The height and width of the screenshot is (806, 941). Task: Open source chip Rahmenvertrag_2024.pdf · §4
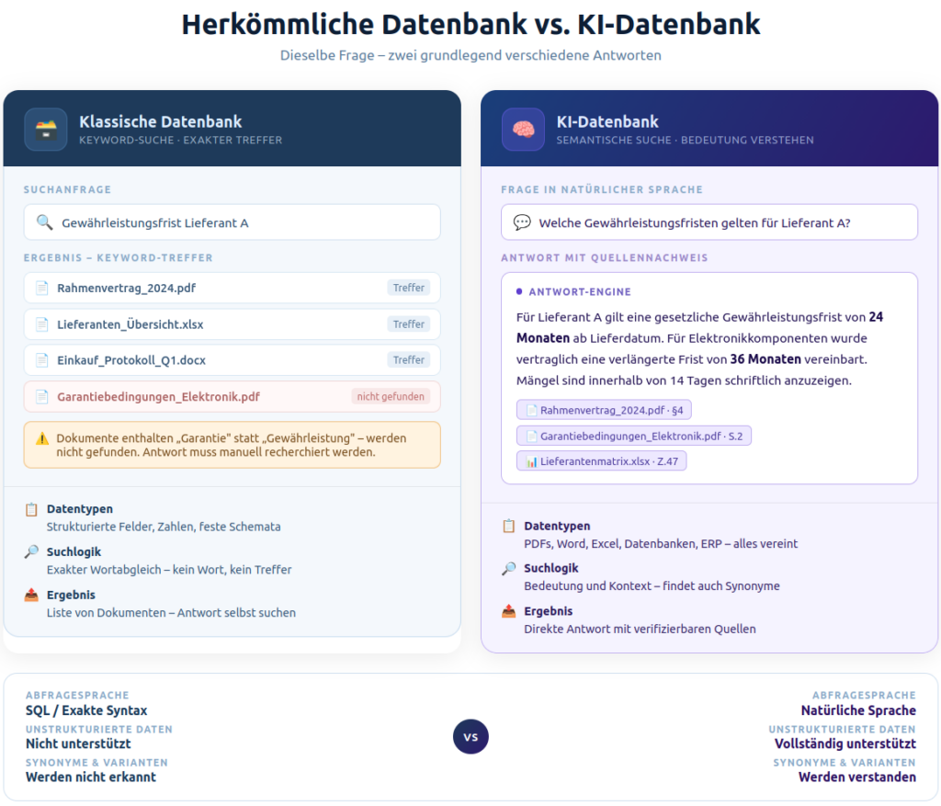pyautogui.click(x=604, y=410)
